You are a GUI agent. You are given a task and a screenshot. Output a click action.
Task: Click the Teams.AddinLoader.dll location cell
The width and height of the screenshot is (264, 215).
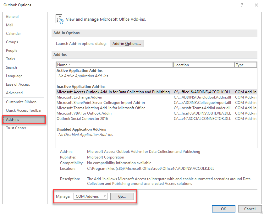(x=202, y=108)
